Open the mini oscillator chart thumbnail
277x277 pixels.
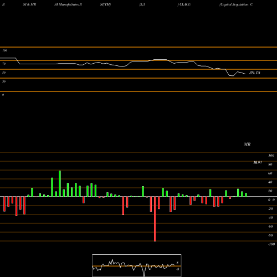click(137, 265)
